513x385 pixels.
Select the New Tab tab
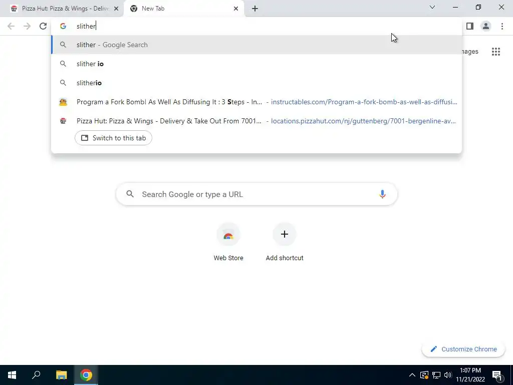click(183, 9)
